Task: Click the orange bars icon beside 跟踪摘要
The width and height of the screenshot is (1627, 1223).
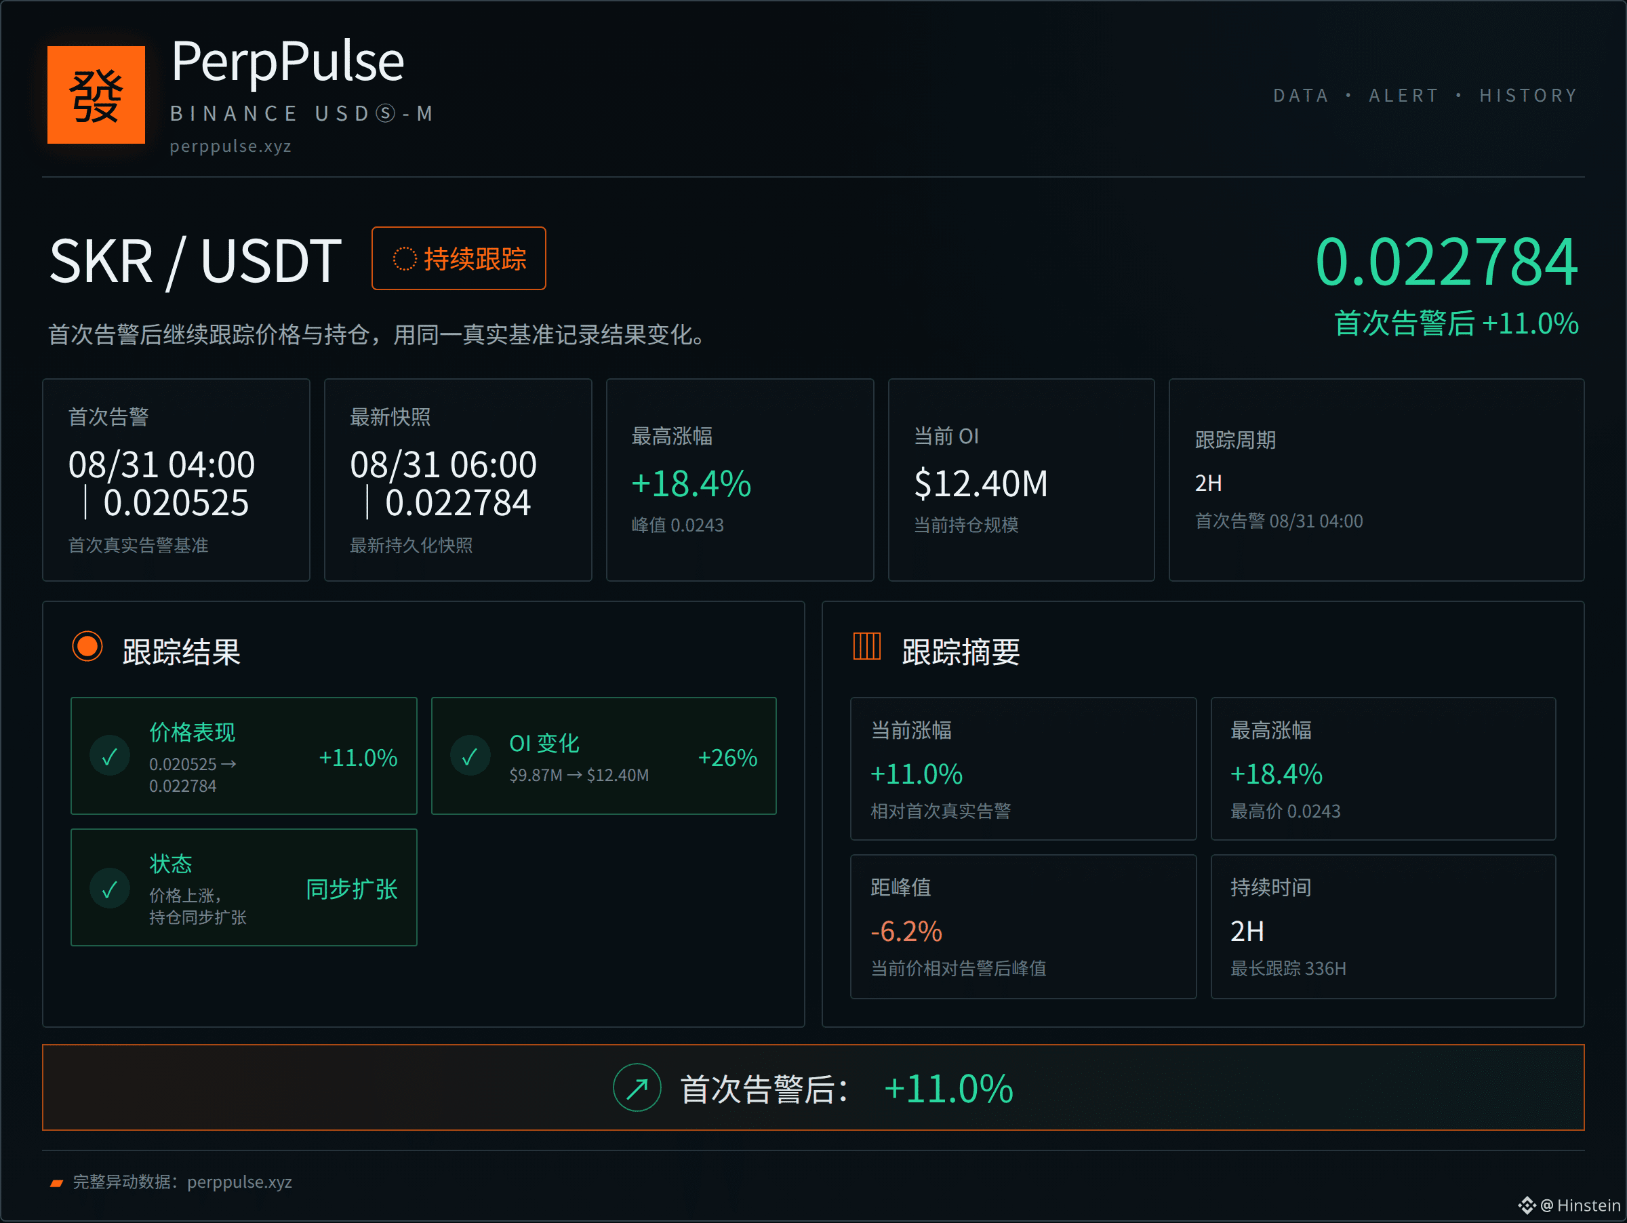Action: click(866, 647)
